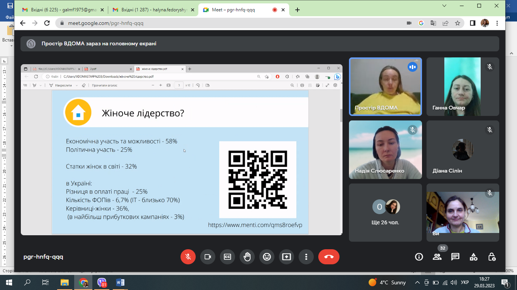Open chat with everyone panel

[x=455, y=257]
